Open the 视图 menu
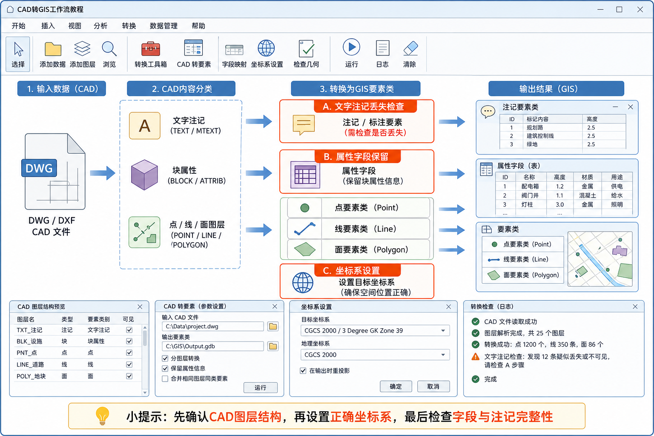The image size is (654, 436). click(75, 26)
